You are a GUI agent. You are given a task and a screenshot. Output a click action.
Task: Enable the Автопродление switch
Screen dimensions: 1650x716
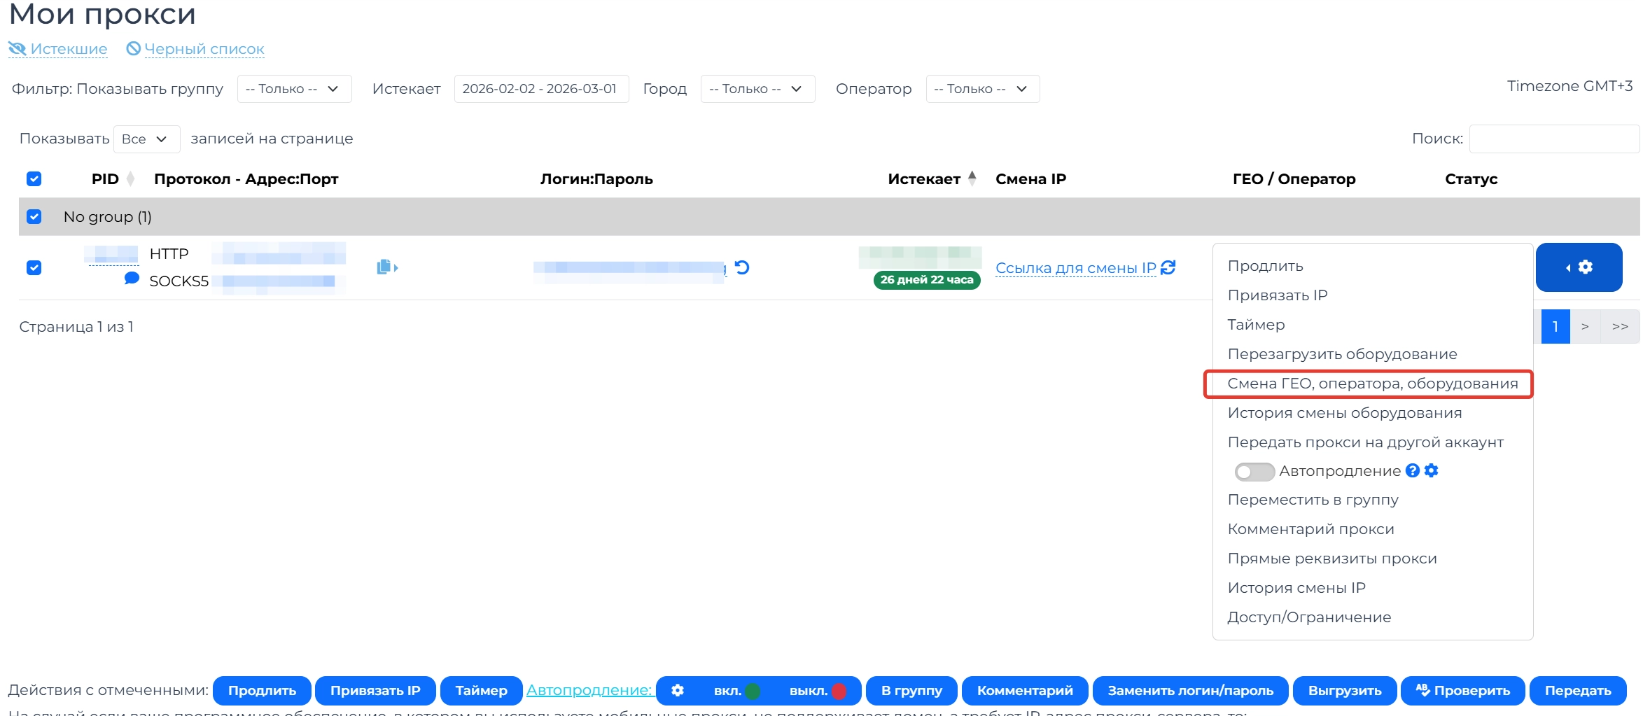[x=1254, y=471]
